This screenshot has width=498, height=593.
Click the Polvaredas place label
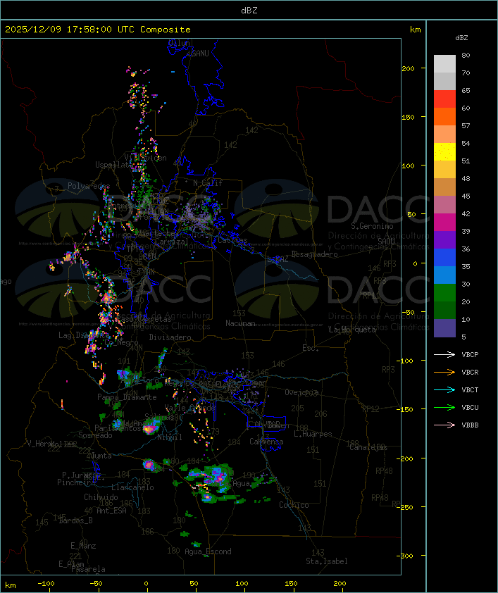coord(89,186)
